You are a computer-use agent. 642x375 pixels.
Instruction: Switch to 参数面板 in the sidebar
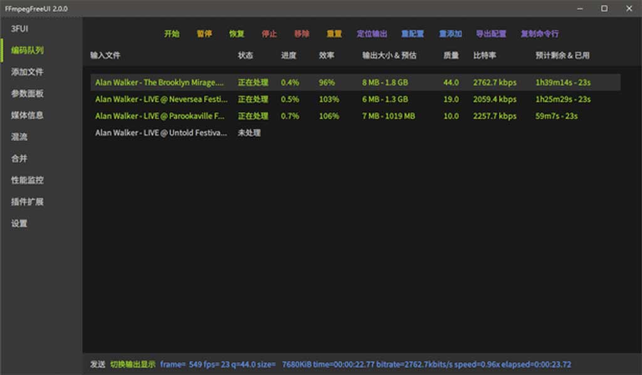[28, 93]
